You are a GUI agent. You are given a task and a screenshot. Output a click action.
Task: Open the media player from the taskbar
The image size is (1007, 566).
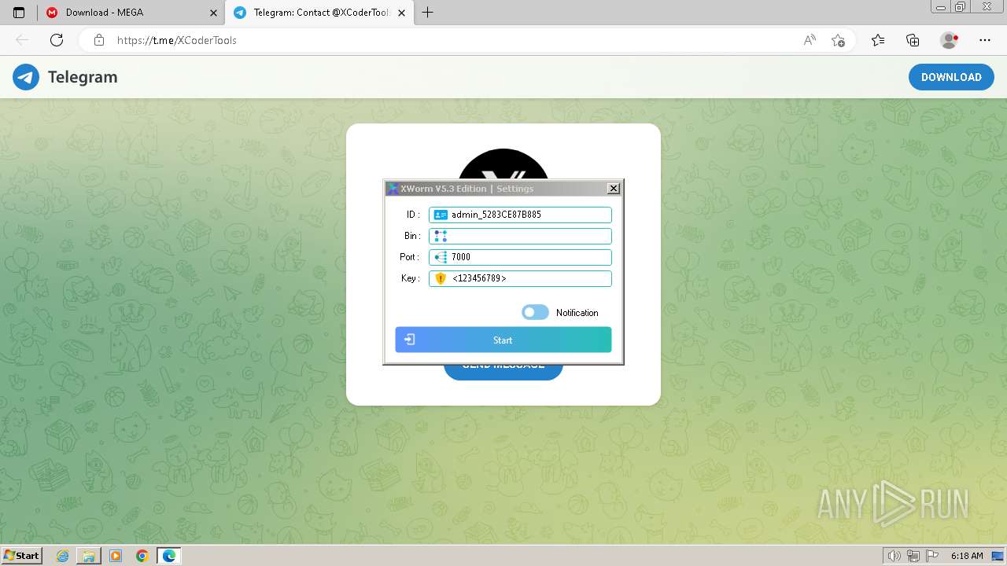[x=116, y=556]
